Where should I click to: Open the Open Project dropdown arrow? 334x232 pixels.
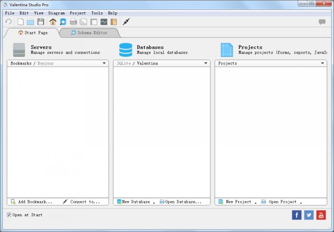coord(301,203)
